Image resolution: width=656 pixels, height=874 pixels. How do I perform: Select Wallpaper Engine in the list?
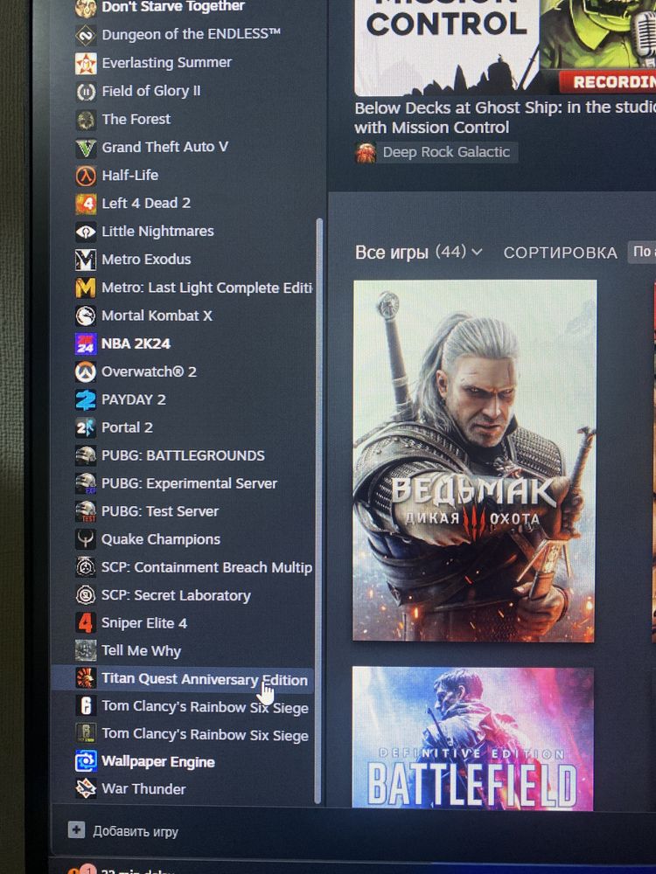coord(157,762)
